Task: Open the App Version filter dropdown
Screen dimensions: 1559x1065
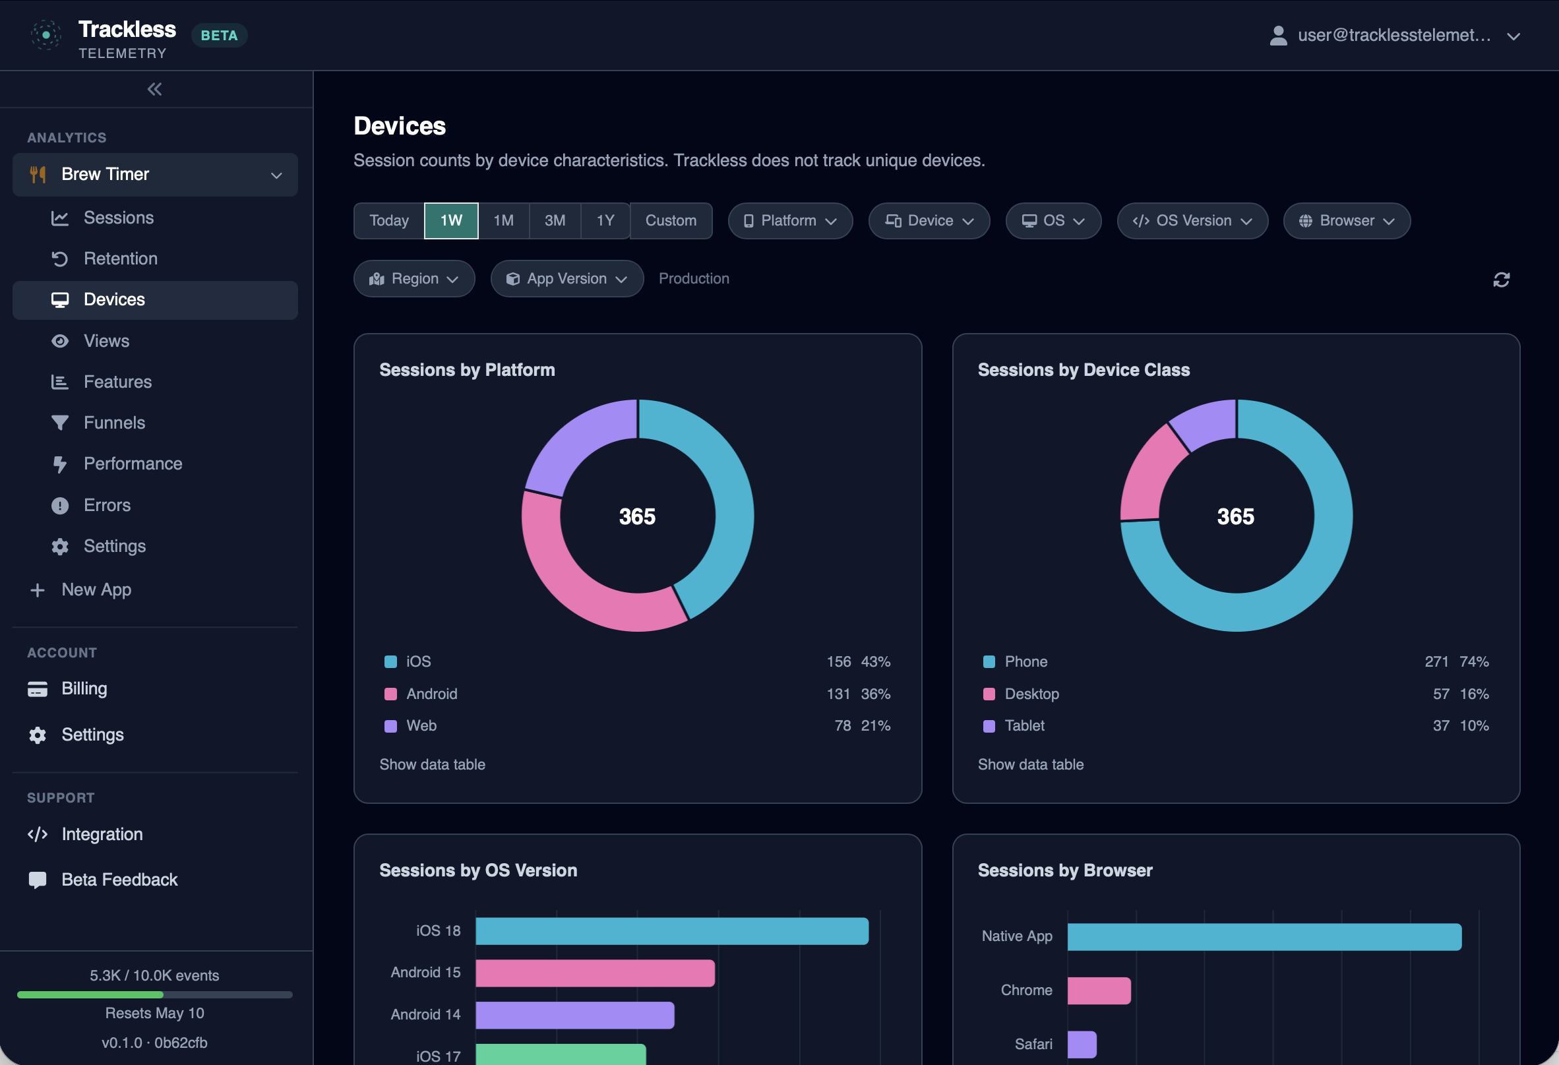Action: click(567, 279)
